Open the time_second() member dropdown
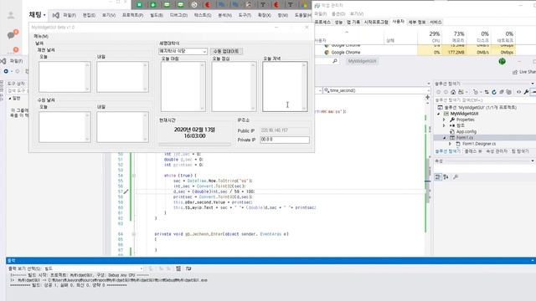The image size is (536, 301). pyautogui.click(x=376, y=90)
